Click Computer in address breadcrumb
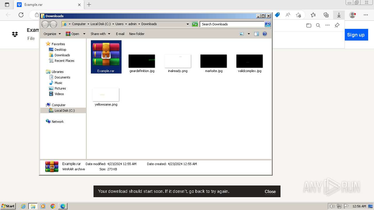 (x=79, y=24)
